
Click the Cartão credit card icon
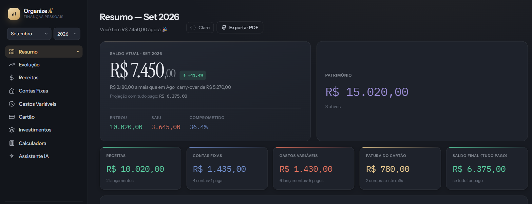pyautogui.click(x=12, y=117)
